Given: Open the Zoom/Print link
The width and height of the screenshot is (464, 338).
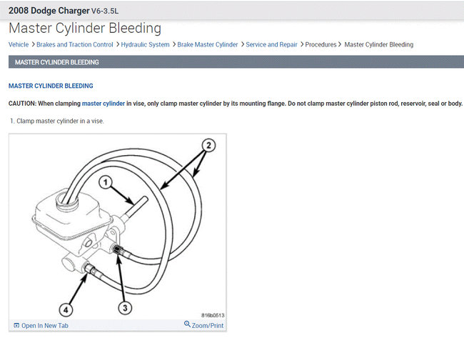Looking at the screenshot, I should (x=208, y=325).
